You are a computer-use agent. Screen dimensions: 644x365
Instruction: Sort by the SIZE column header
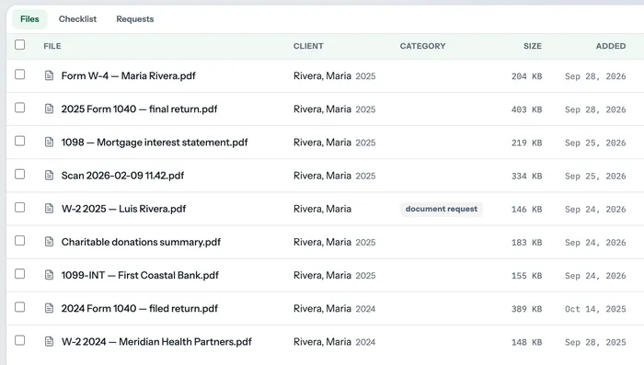click(x=533, y=46)
